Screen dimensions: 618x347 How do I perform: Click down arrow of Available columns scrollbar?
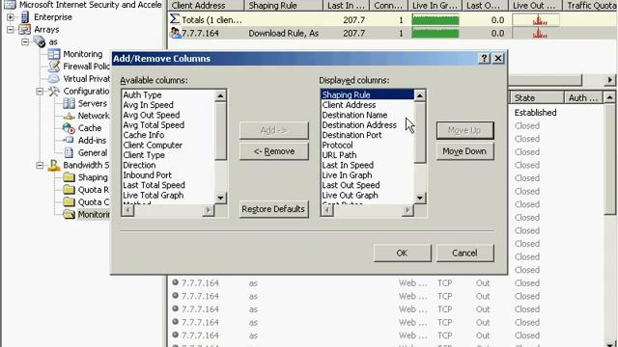(221, 198)
